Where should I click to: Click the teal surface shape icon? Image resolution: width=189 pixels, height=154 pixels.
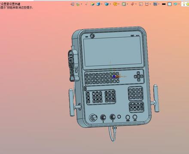coord(176,4)
